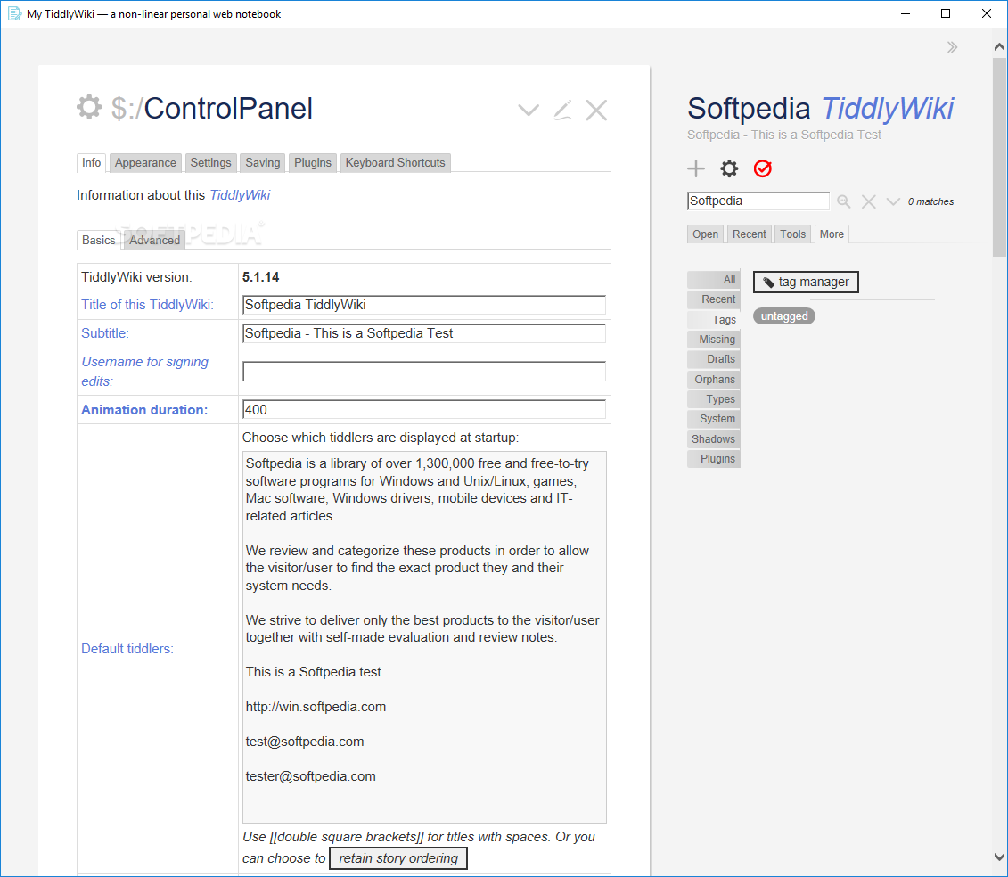This screenshot has height=877, width=1008.
Task: Show Types list
Action: click(x=714, y=399)
